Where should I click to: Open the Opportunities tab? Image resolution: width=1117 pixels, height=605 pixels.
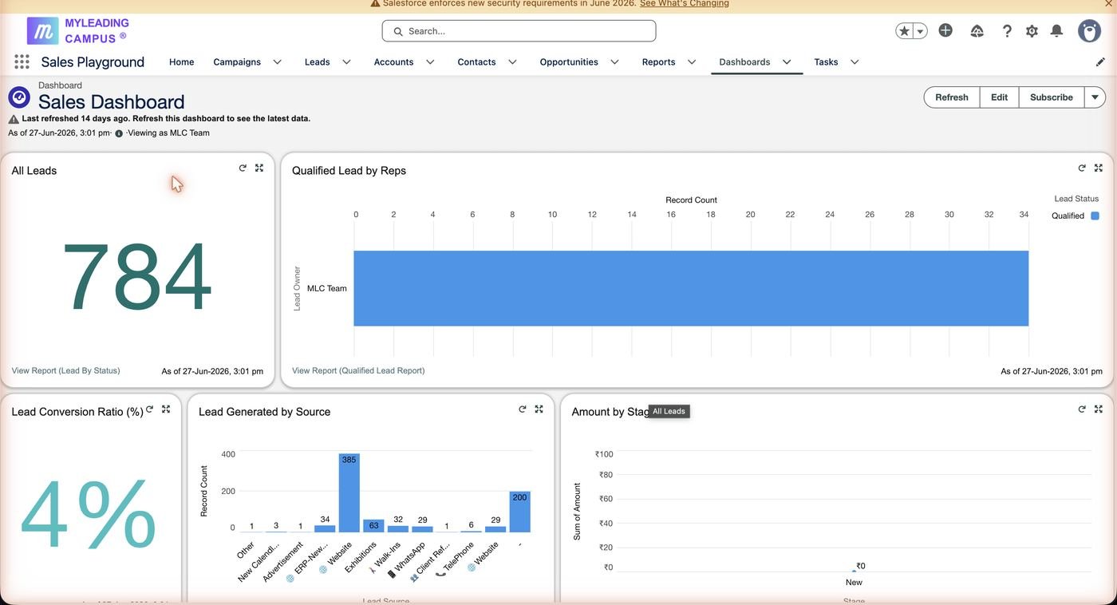click(569, 61)
